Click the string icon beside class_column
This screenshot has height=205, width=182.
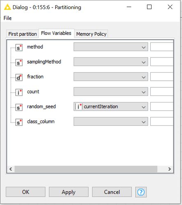coord(19,122)
